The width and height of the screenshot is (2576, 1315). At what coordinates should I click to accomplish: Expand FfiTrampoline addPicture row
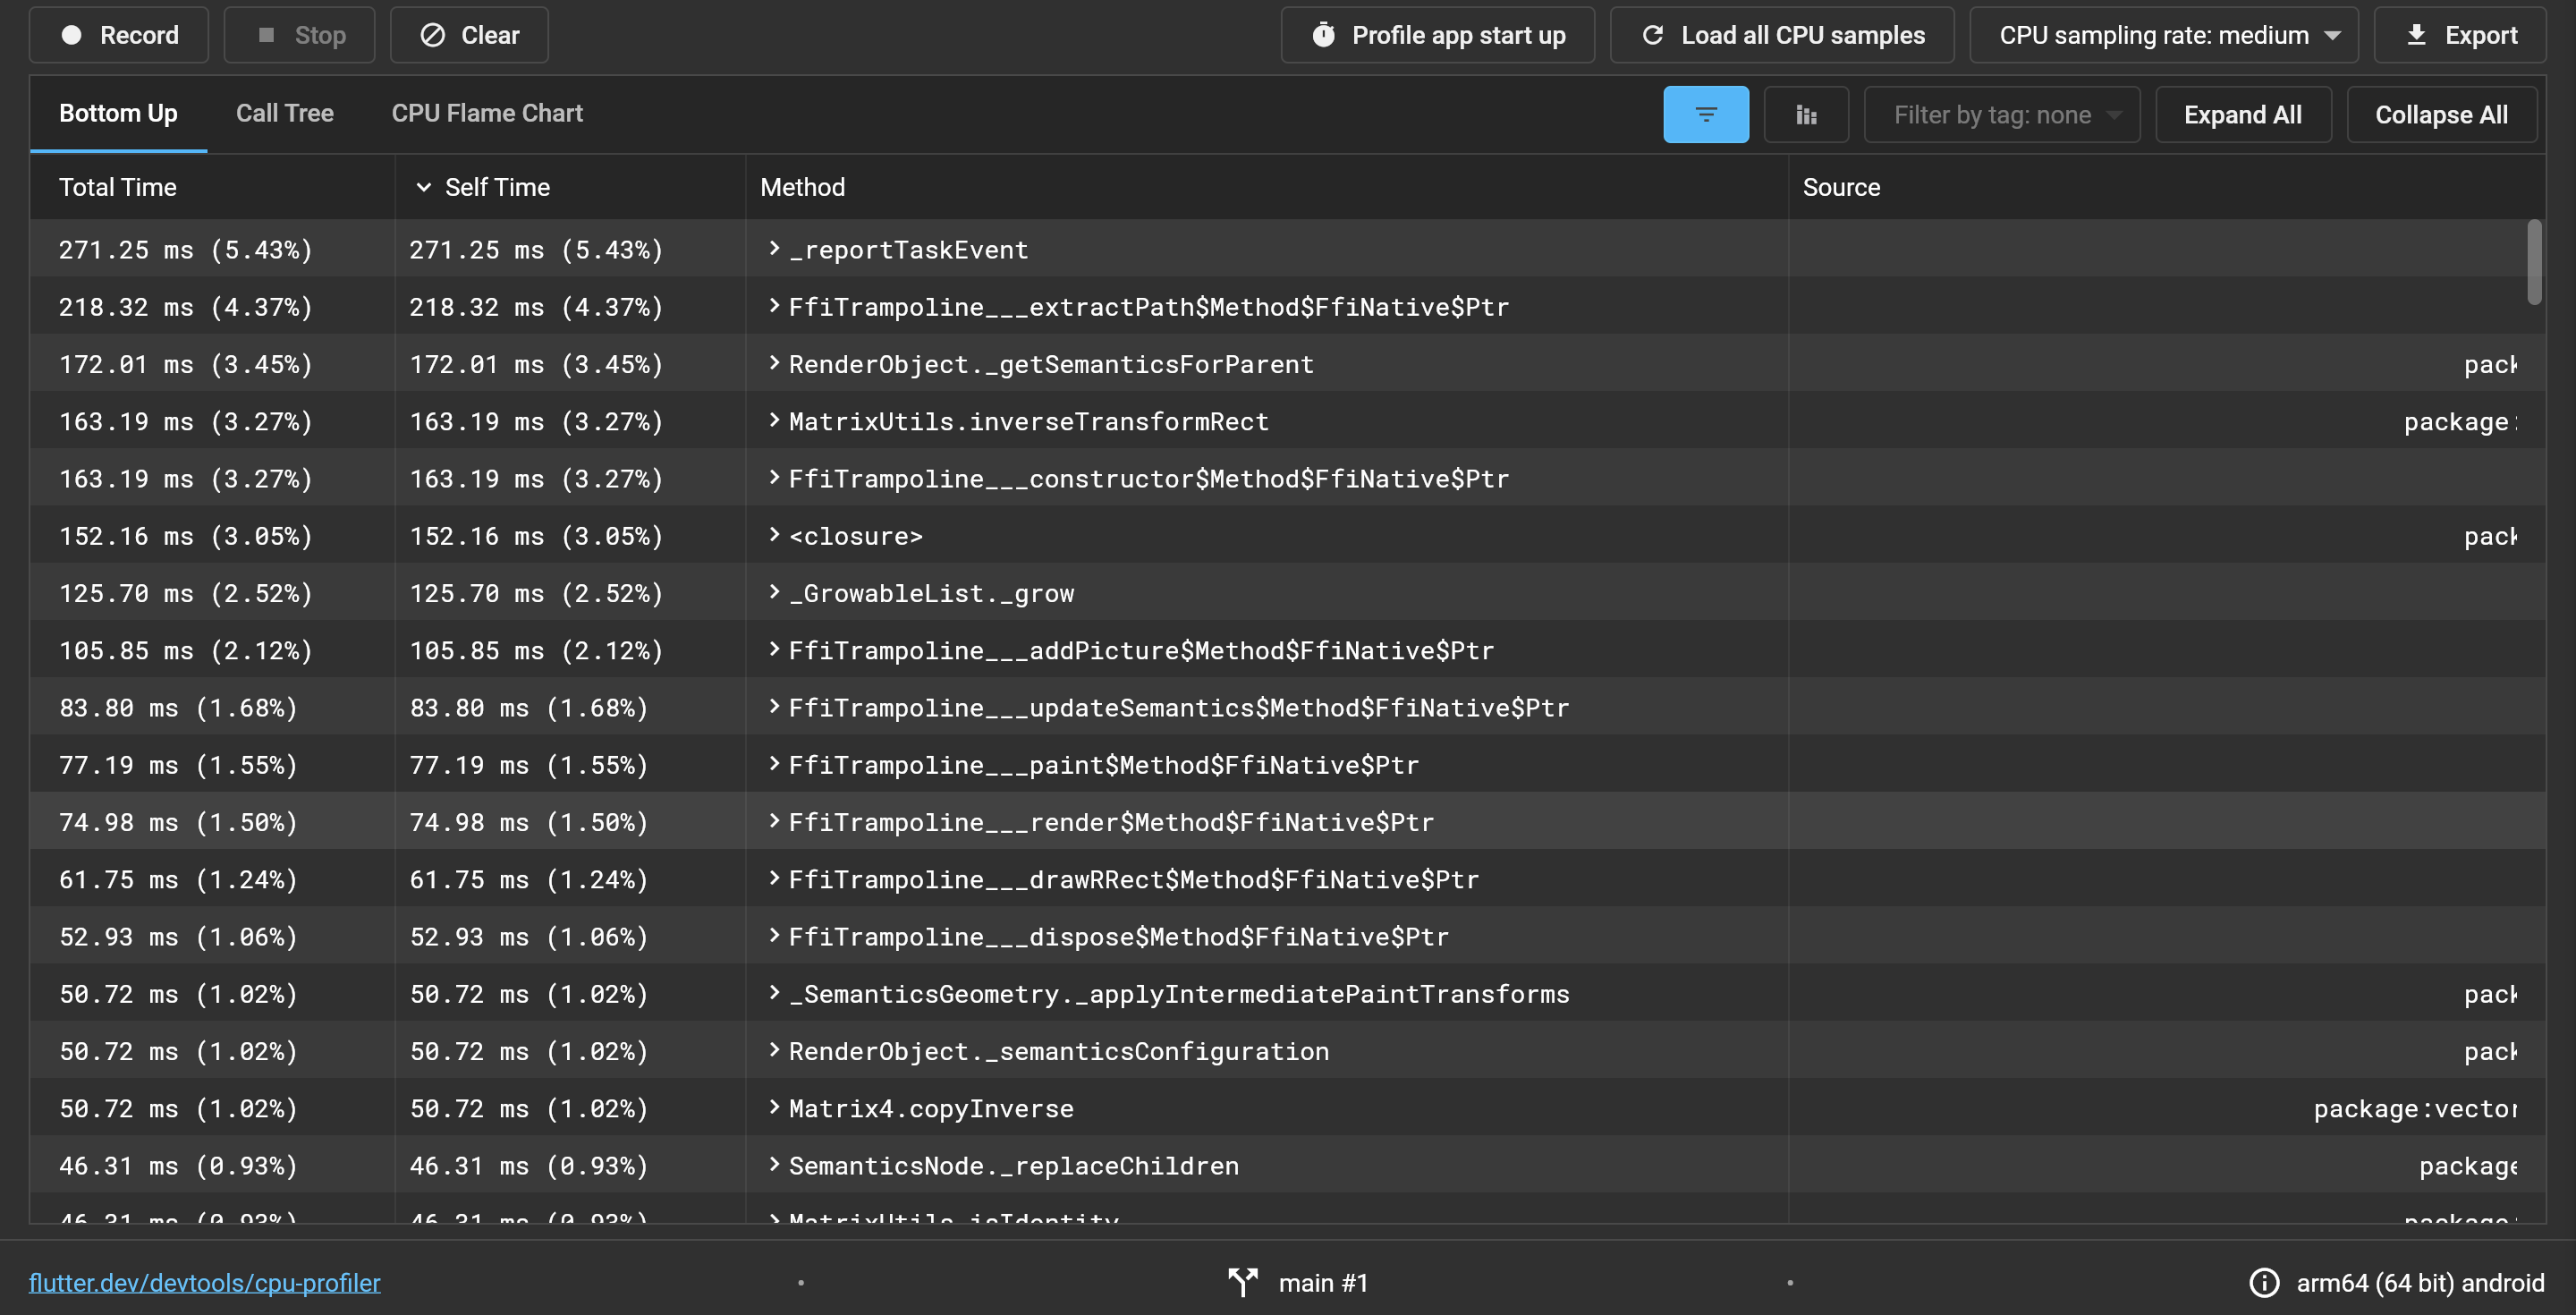point(774,649)
